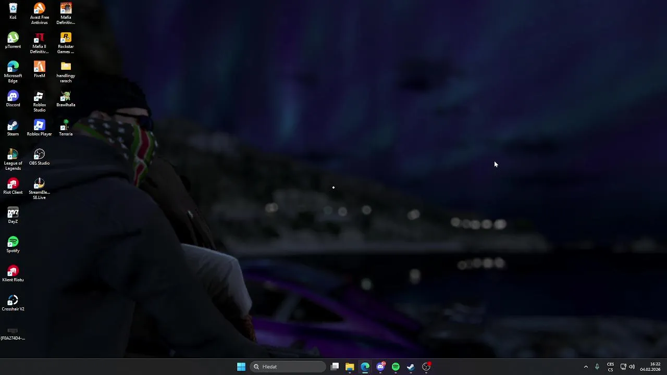Open the volume speaker tray icon

(x=632, y=367)
